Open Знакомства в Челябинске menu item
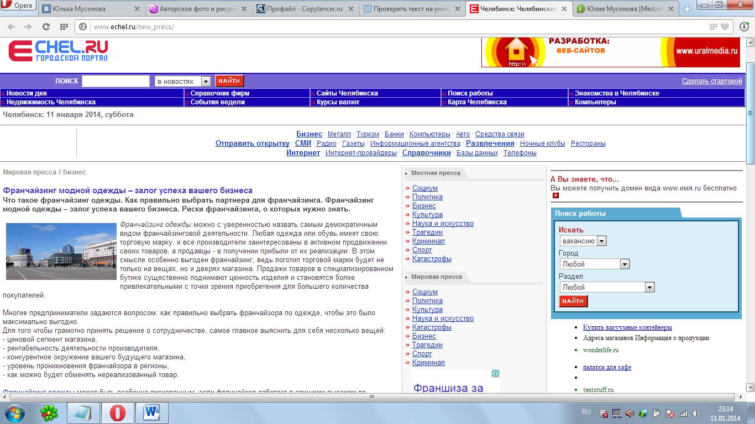The height and width of the screenshot is (424, 755). [x=617, y=93]
